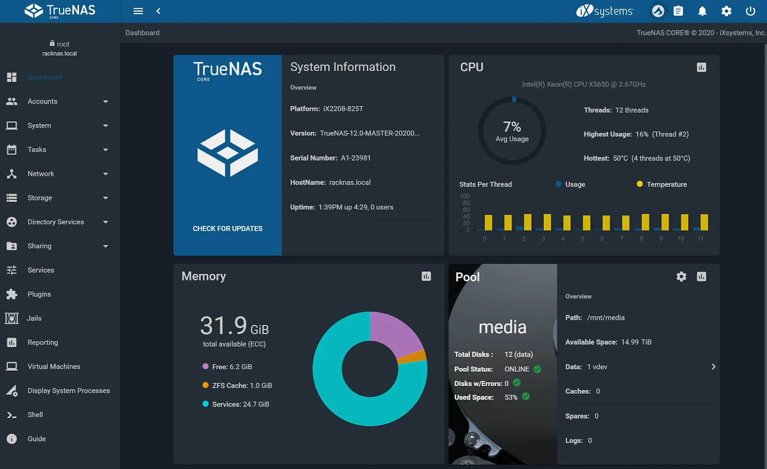The height and width of the screenshot is (469, 767).
Task: Expand pool Data vdev chevron
Action: point(713,366)
